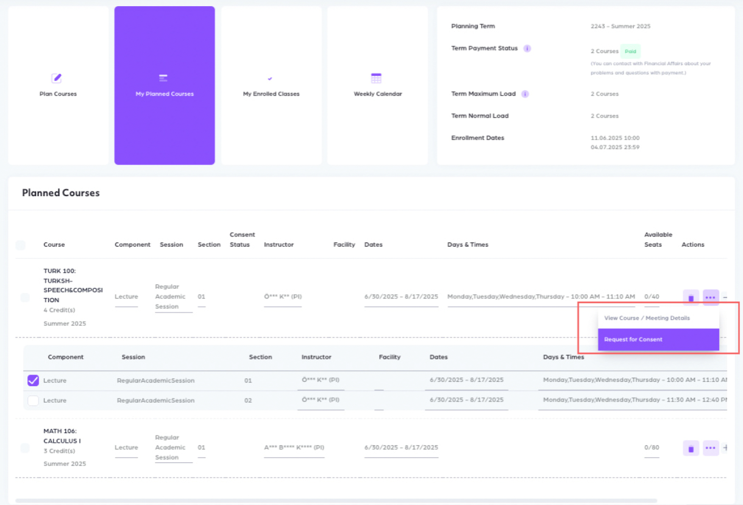743x505 pixels.
Task: Close the TURK 100 three-dot actions dropdown
Action: [x=711, y=298]
